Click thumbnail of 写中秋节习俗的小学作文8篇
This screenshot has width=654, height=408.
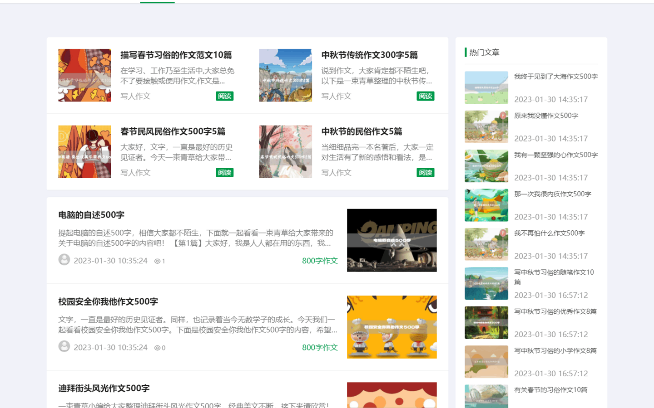pyautogui.click(x=486, y=362)
